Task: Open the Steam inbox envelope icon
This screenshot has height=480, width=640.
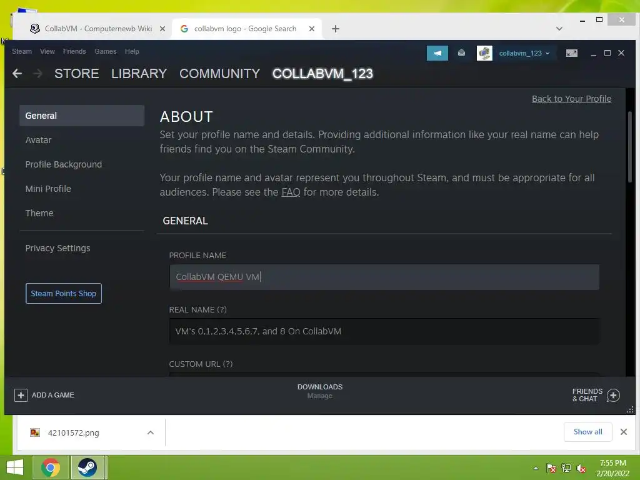Action: pyautogui.click(x=461, y=52)
